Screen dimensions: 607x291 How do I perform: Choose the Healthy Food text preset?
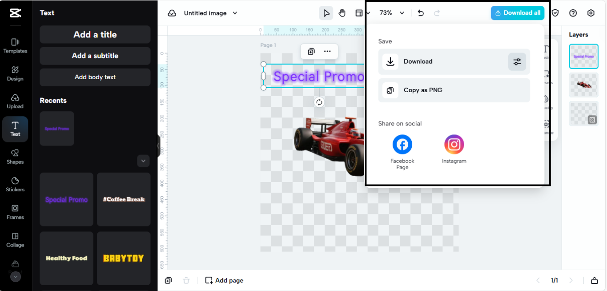[x=67, y=258]
